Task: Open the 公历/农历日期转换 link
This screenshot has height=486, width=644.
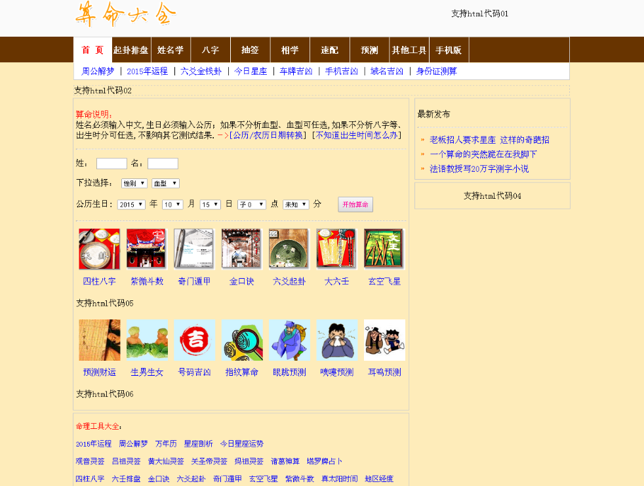Action: coord(268,135)
